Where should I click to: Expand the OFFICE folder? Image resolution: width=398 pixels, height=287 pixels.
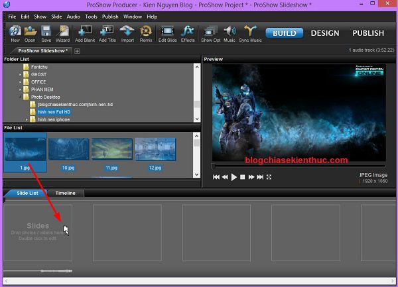[x=20, y=82]
